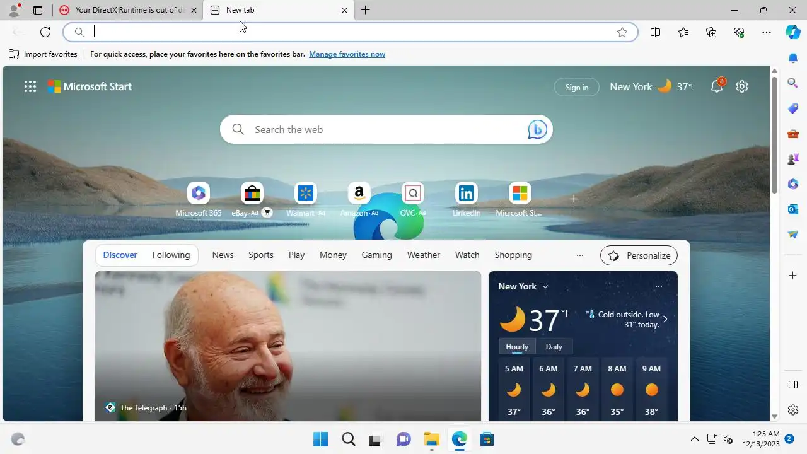Open the sidebar Drop paper plane icon
This screenshot has width=807, height=454.
793,234
